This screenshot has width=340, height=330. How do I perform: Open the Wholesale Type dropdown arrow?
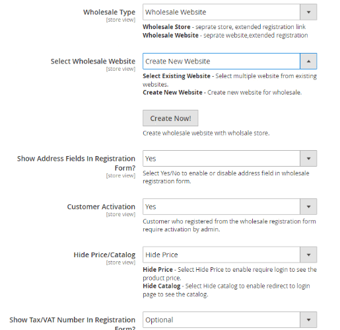click(x=308, y=12)
